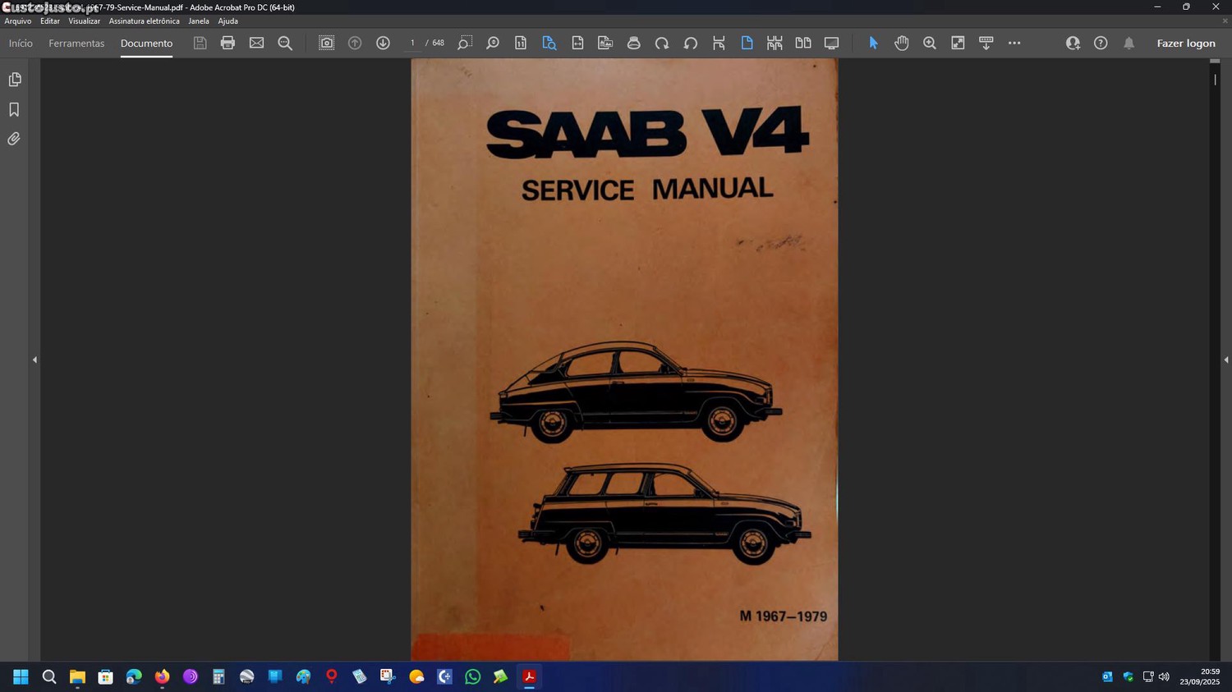This screenshot has width=1232, height=692.
Task: Show more tools via three-dots button
Action: point(1014,43)
